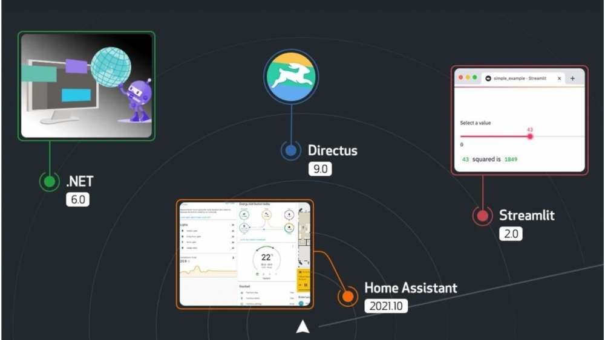Viewport: 605px width, 340px height.
Task: Open the .NET illustration thumbnail
Action: pyautogui.click(x=87, y=86)
